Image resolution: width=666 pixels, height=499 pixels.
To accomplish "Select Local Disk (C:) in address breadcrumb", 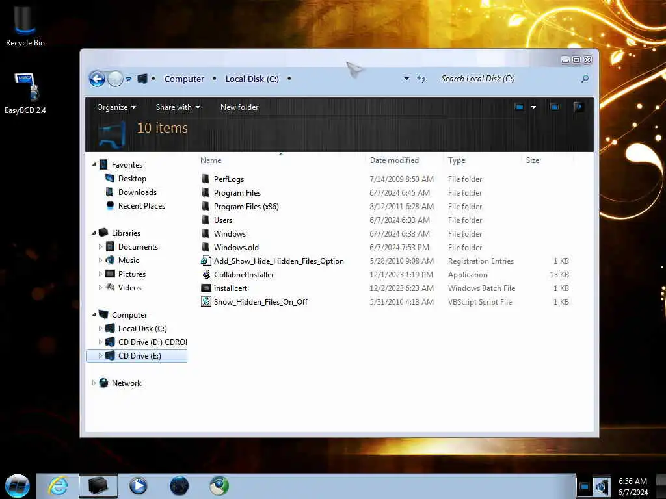I will pos(252,79).
